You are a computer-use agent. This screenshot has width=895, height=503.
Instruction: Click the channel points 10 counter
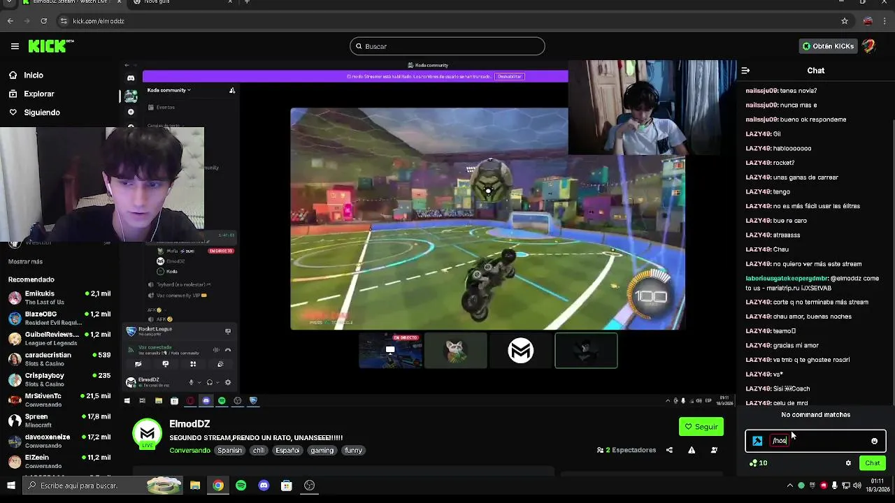[758, 463]
